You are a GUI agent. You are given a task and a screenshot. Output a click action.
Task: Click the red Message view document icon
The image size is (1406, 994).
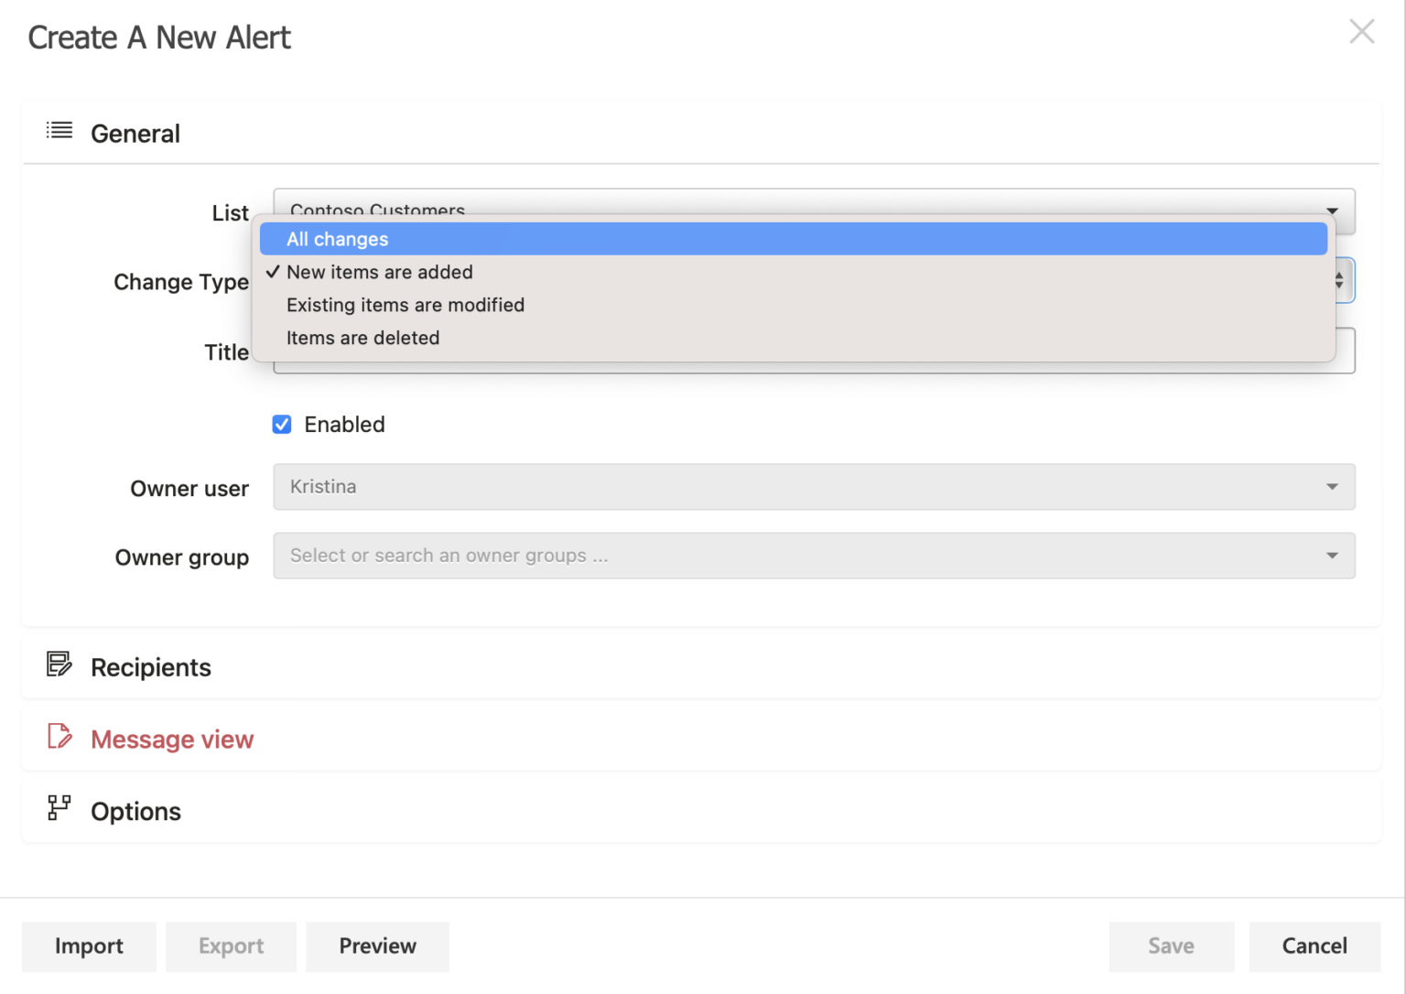(x=59, y=737)
